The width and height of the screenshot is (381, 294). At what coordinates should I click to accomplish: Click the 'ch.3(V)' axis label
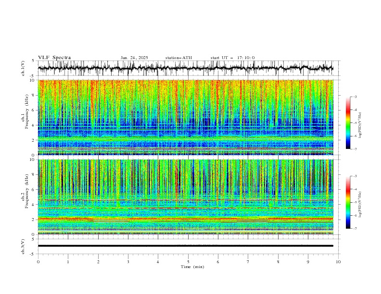coord(23,246)
